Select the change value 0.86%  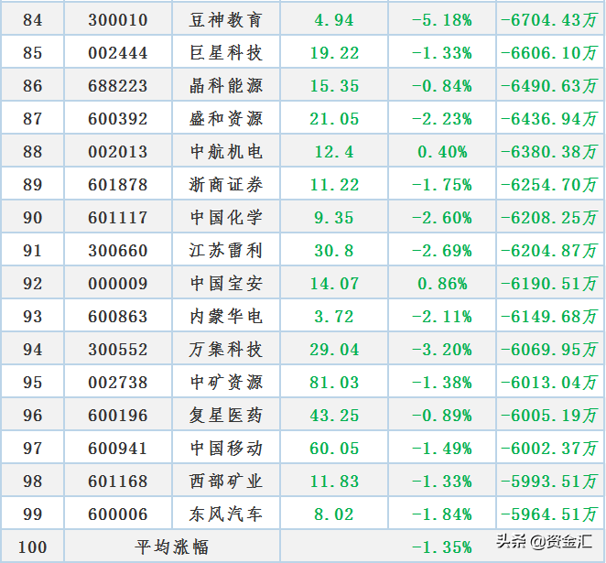click(x=442, y=284)
